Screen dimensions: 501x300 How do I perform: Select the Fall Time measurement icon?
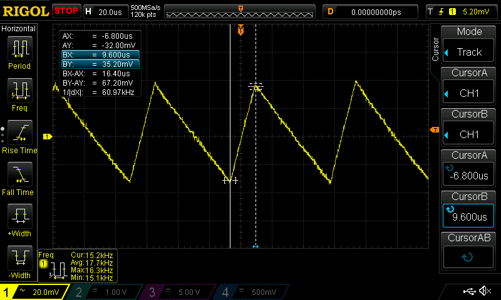tap(20, 174)
